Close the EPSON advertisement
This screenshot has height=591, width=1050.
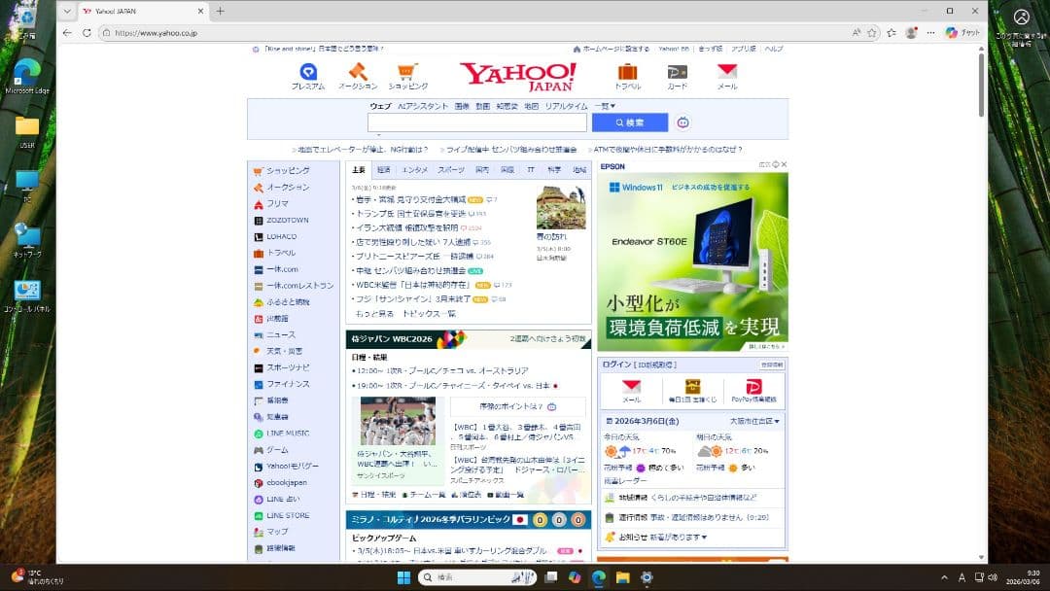point(784,164)
